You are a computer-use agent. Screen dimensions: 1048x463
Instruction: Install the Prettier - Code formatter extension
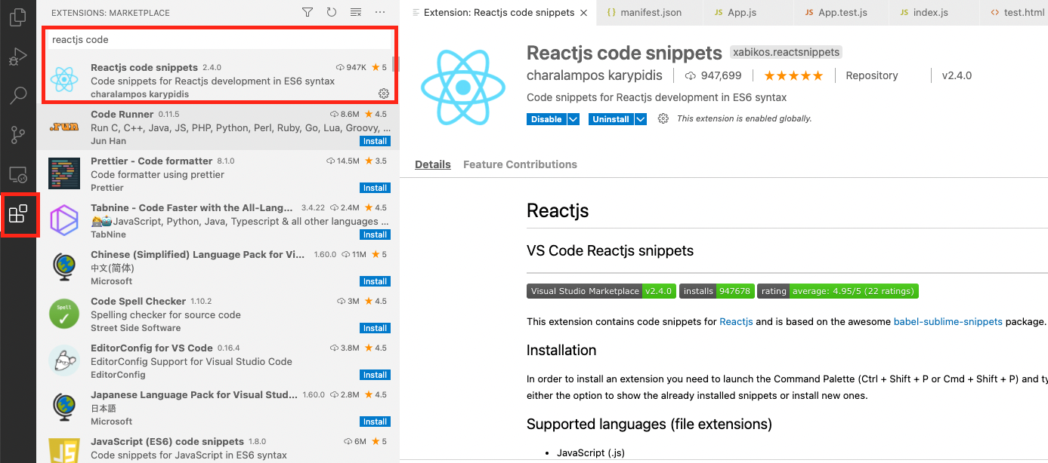click(x=375, y=188)
